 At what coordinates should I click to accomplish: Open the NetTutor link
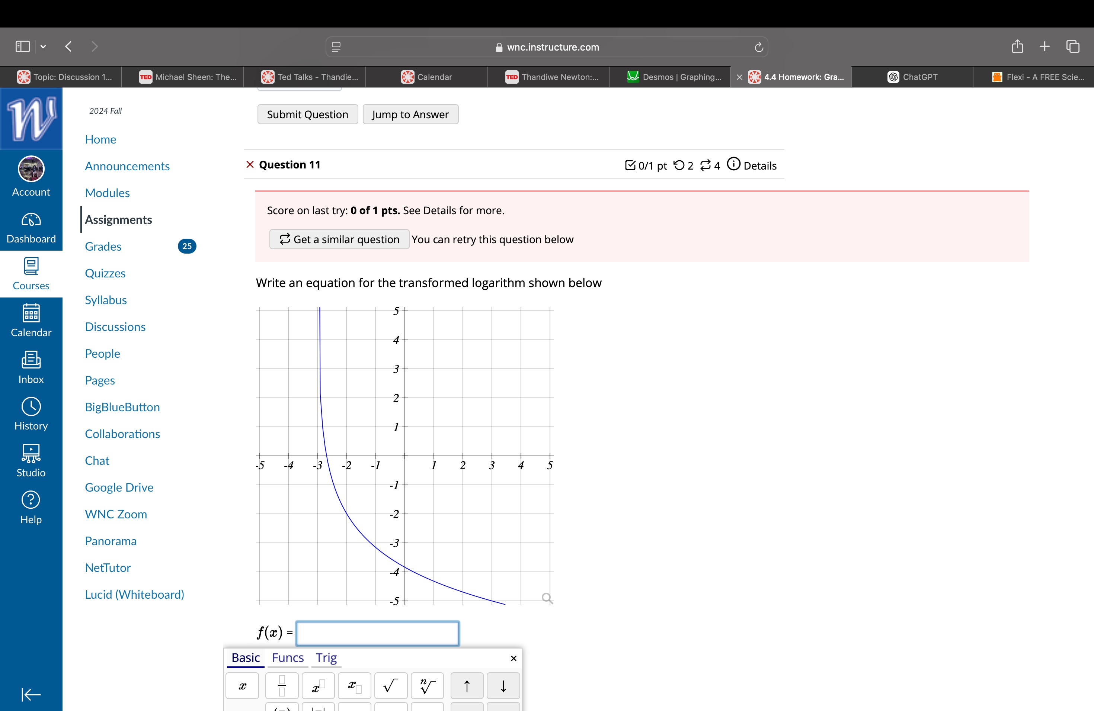tap(108, 568)
